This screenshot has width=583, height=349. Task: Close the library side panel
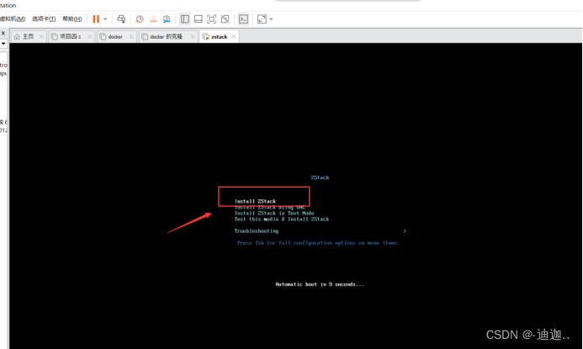(3, 33)
